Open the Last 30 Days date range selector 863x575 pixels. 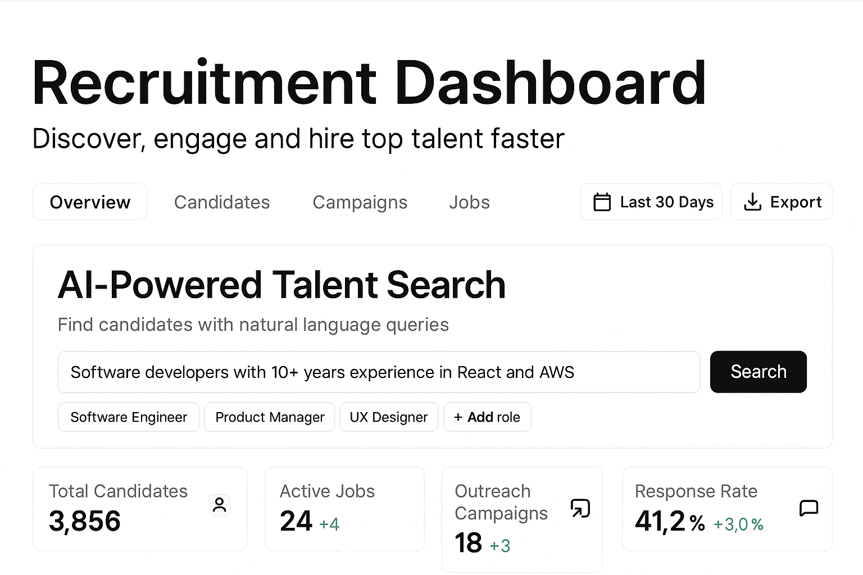click(651, 202)
